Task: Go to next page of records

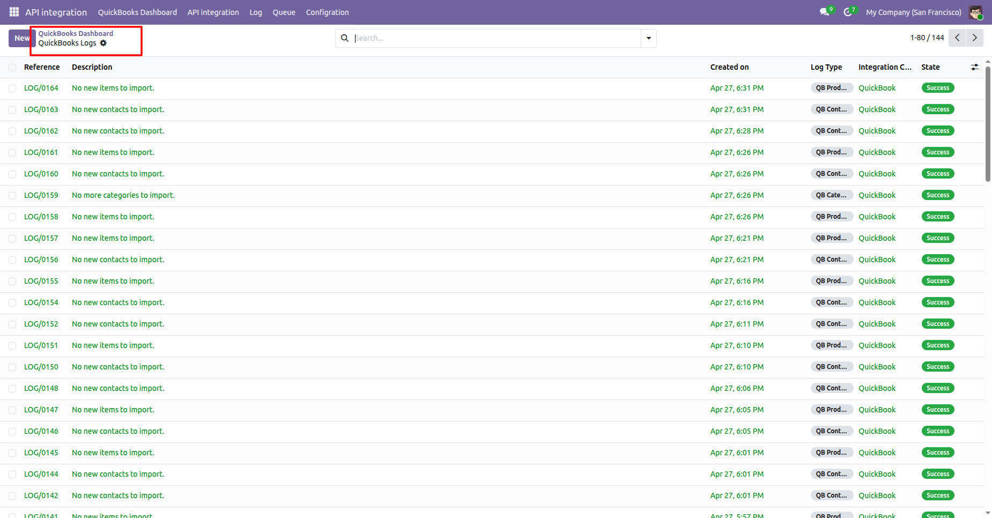Action: (975, 38)
